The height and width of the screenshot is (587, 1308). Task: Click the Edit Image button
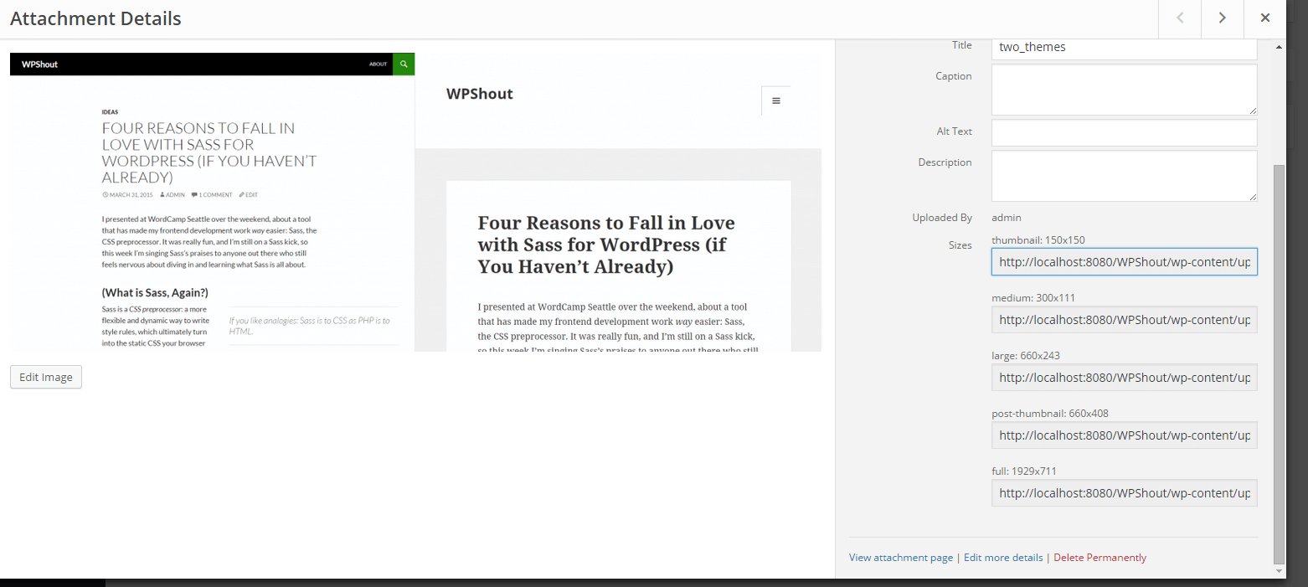pos(46,377)
